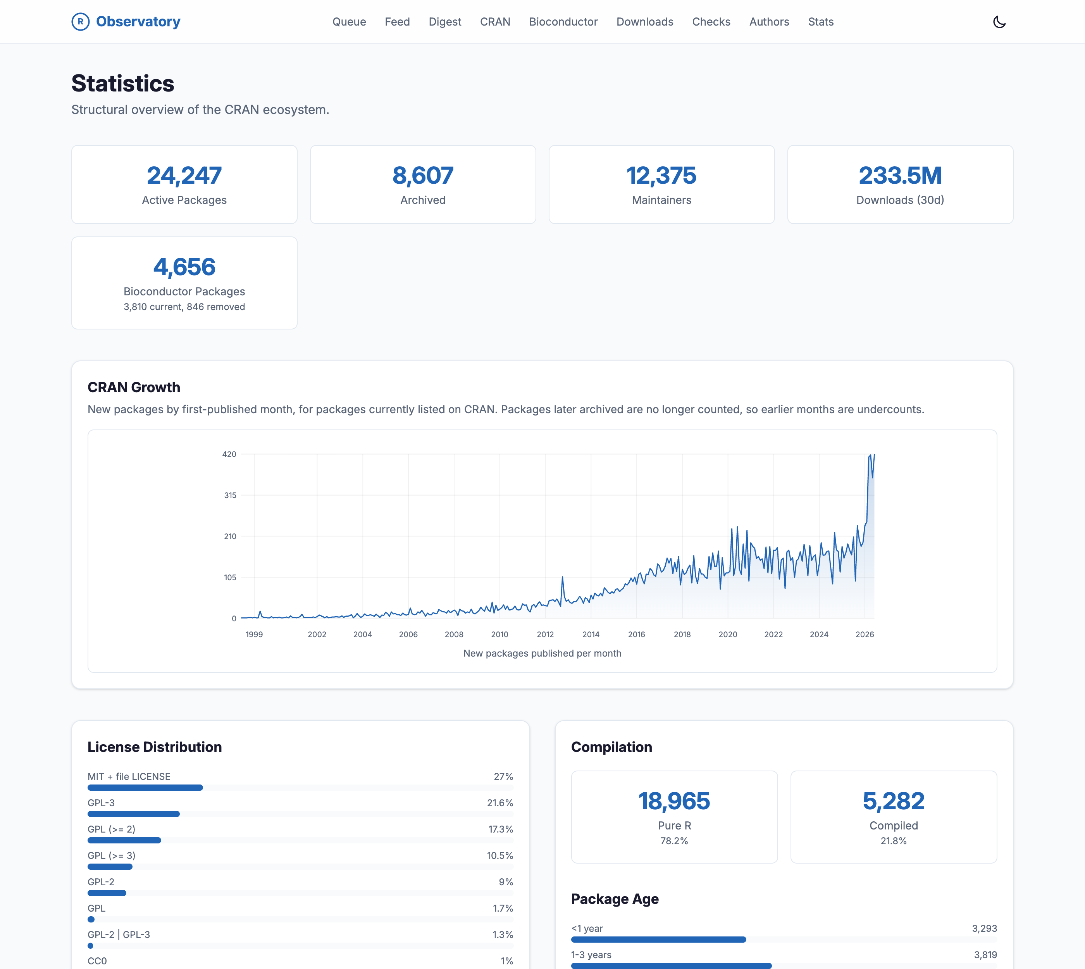Click the 233.5M Downloads (30d) card
The image size is (1085, 969).
pos(900,184)
